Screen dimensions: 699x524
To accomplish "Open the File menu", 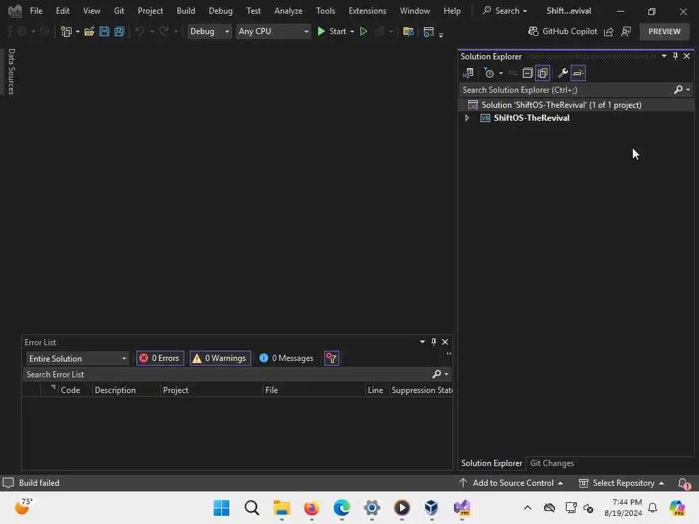I will click(x=36, y=11).
